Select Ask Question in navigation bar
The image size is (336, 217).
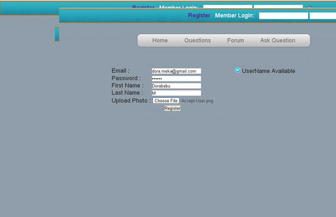click(278, 40)
